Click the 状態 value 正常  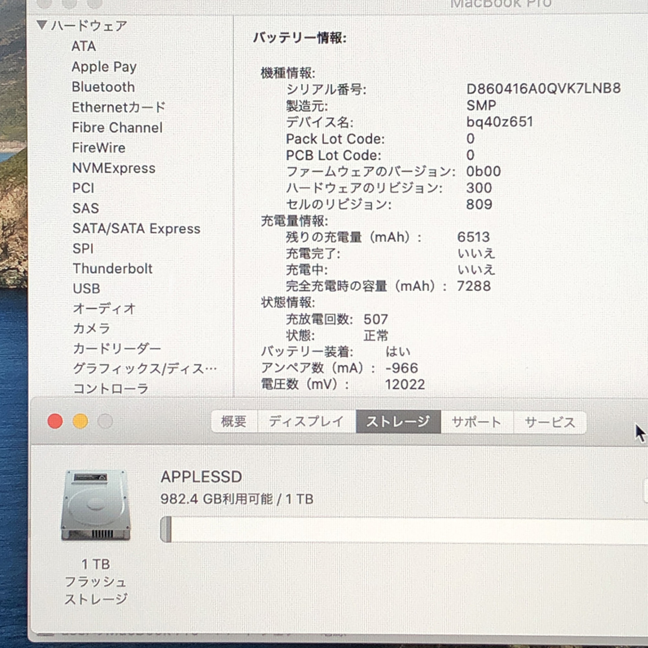click(376, 335)
